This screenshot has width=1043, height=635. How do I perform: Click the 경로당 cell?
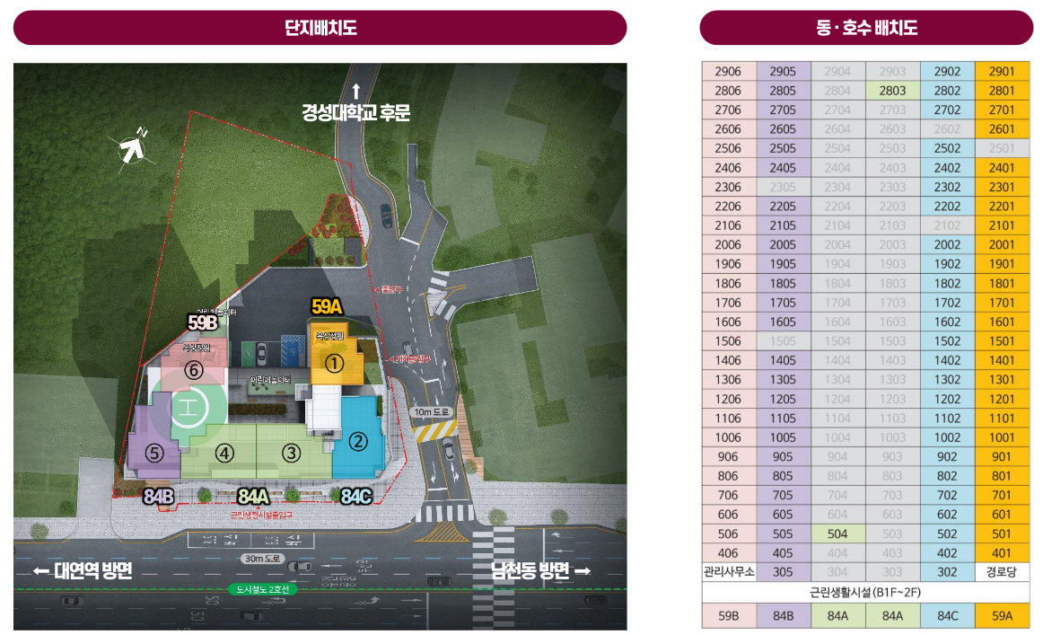(x=1002, y=572)
